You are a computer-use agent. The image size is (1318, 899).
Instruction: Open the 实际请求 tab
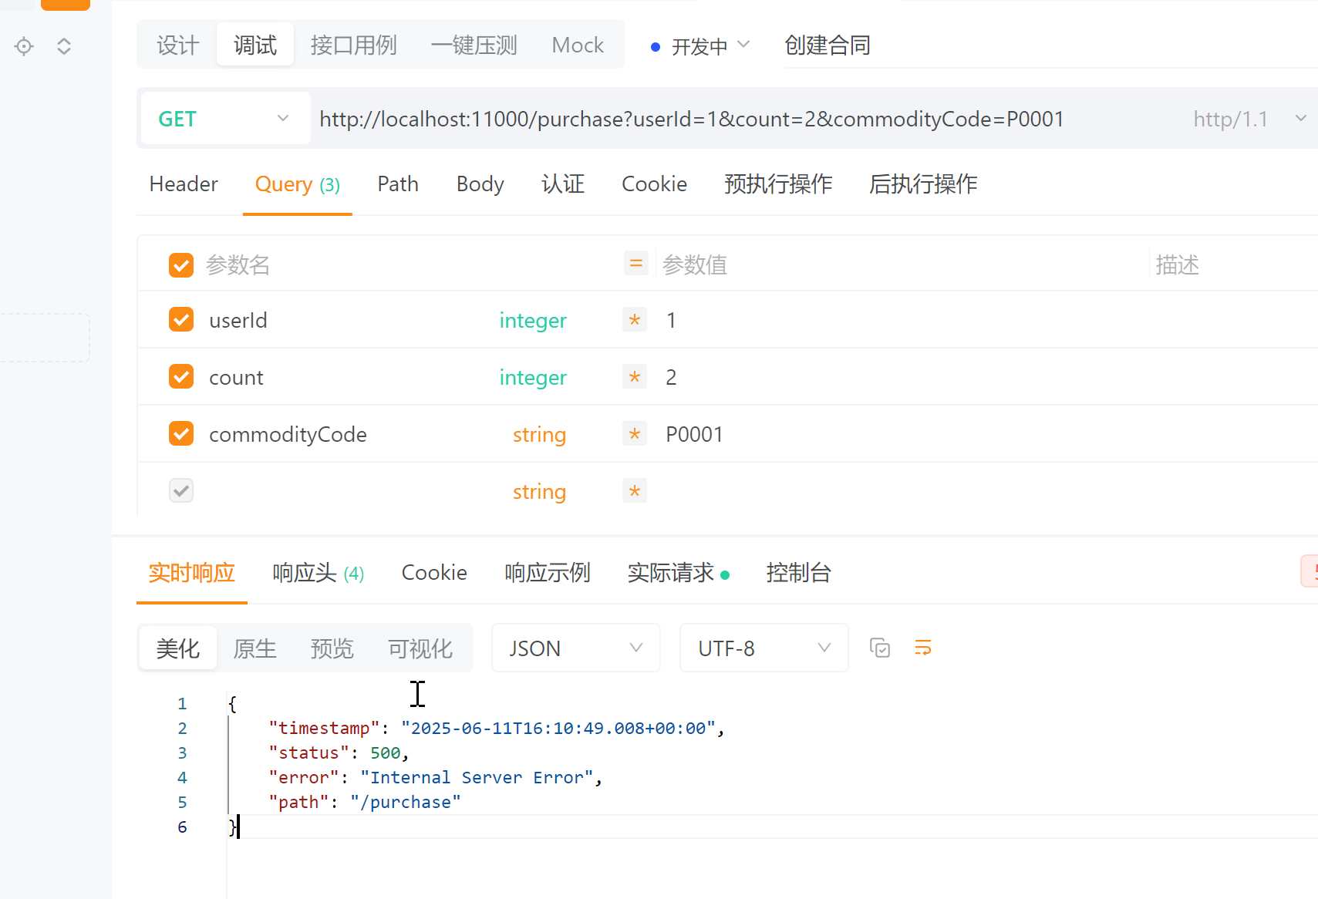[678, 572]
